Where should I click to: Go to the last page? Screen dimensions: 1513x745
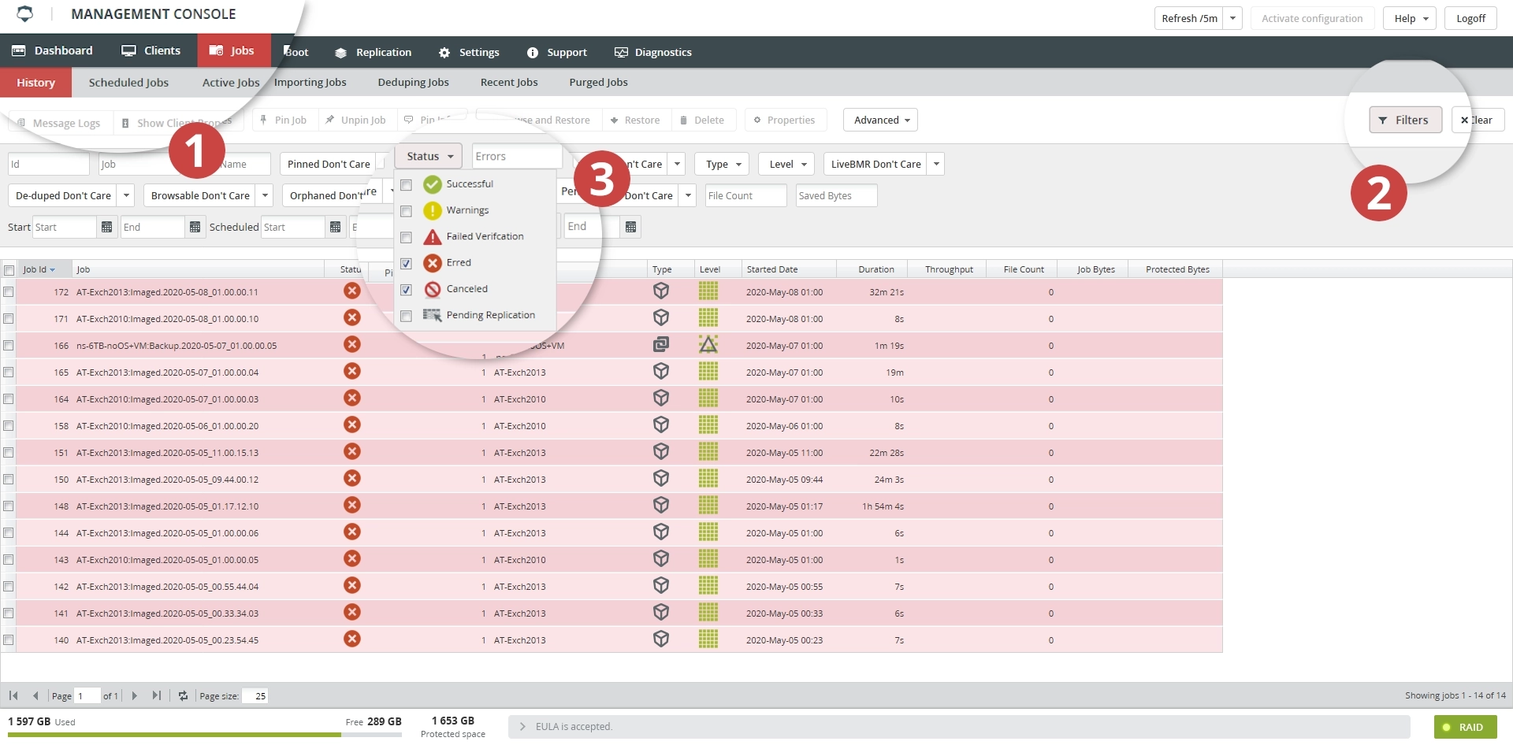click(x=156, y=695)
